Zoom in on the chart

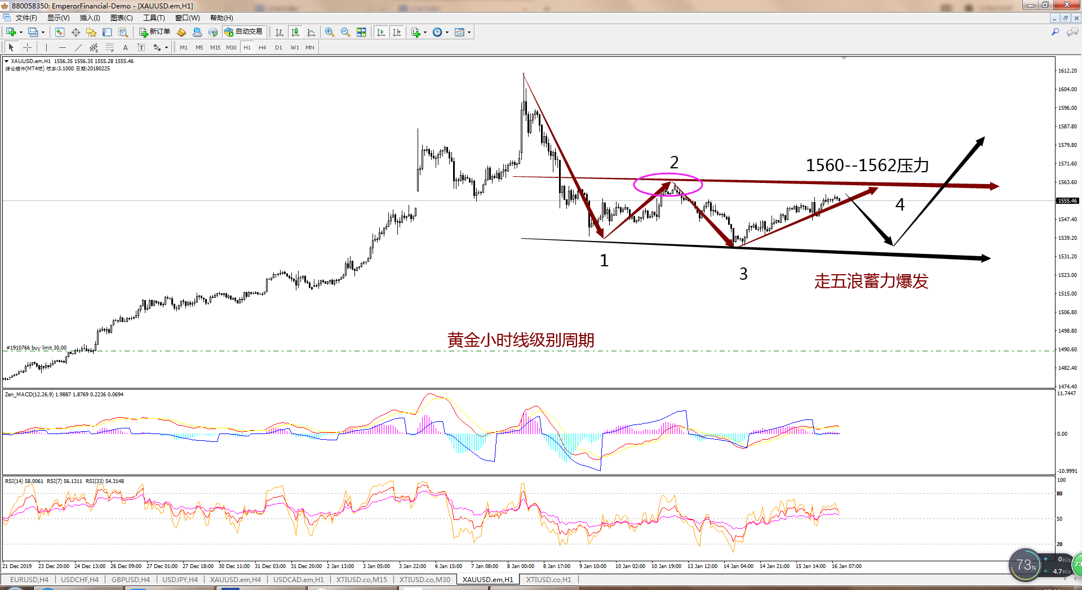(330, 32)
